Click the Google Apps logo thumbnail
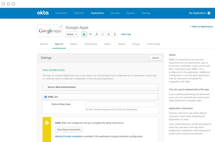The image size is (215, 142). coord(50,31)
